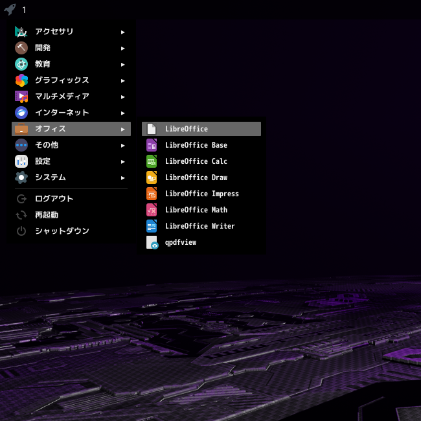The height and width of the screenshot is (421, 421).
Task: Open the グラフィックス menu label
Action: (62, 80)
